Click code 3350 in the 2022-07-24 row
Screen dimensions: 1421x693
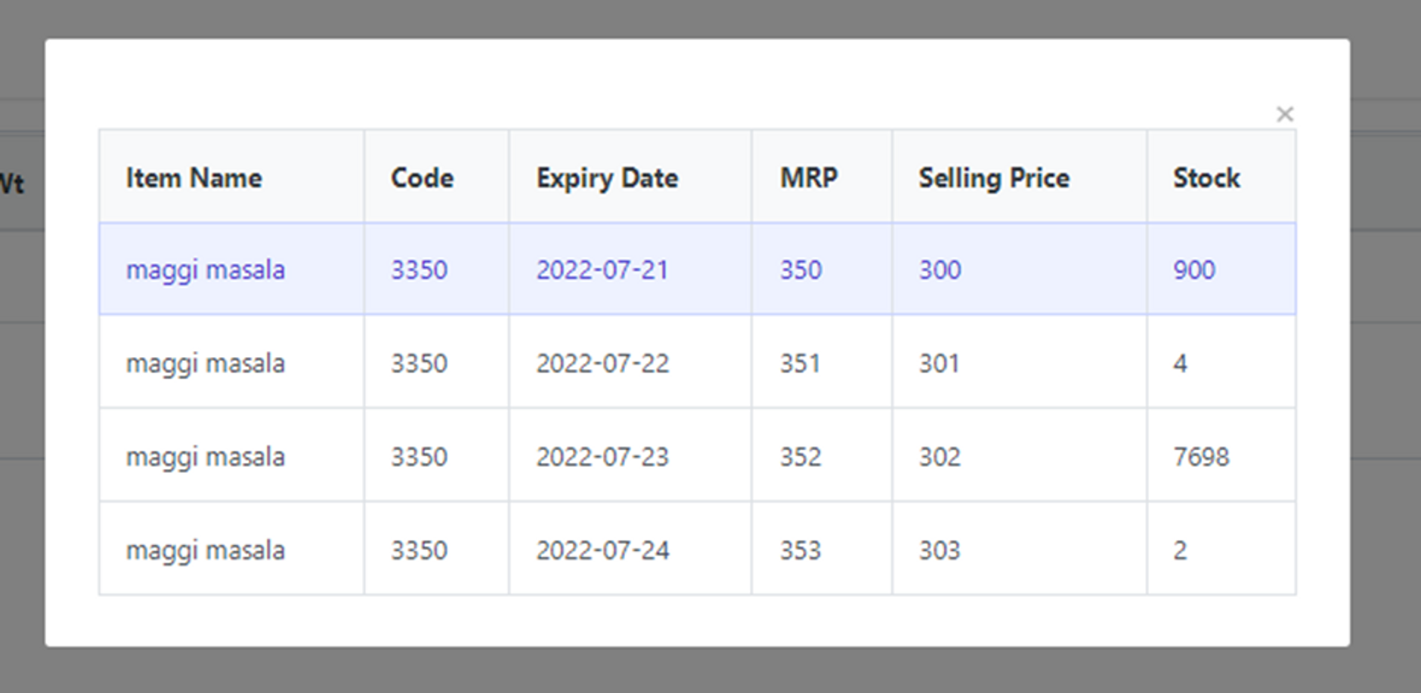tap(419, 550)
